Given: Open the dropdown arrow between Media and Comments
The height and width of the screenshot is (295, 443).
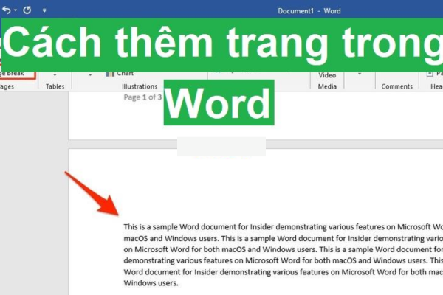Looking at the screenshot, I should click(360, 74).
